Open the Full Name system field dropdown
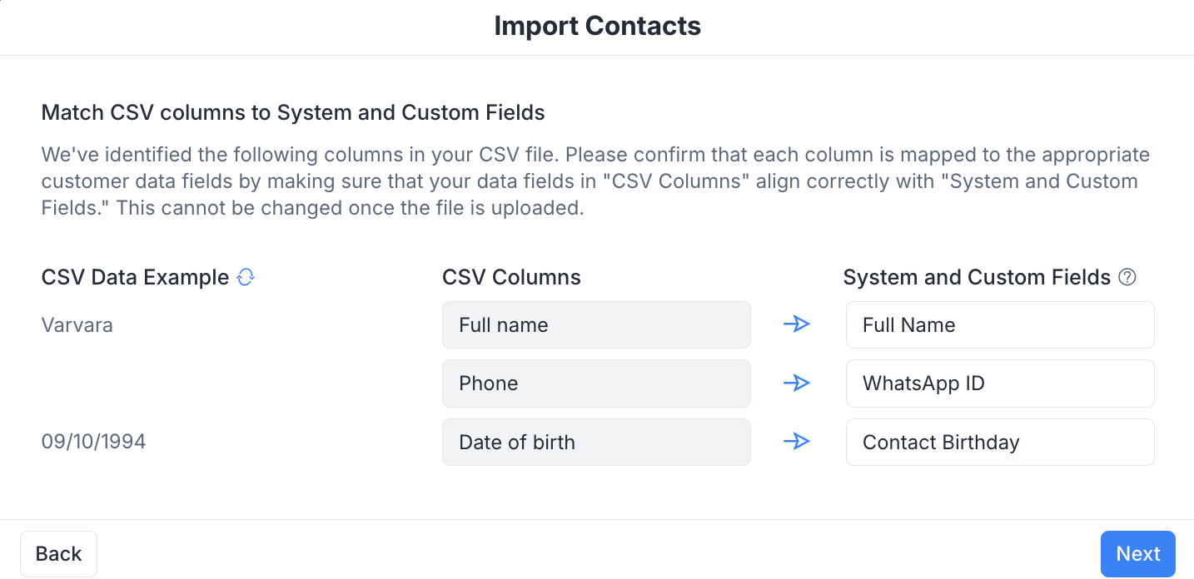The width and height of the screenshot is (1194, 579). tap(999, 324)
